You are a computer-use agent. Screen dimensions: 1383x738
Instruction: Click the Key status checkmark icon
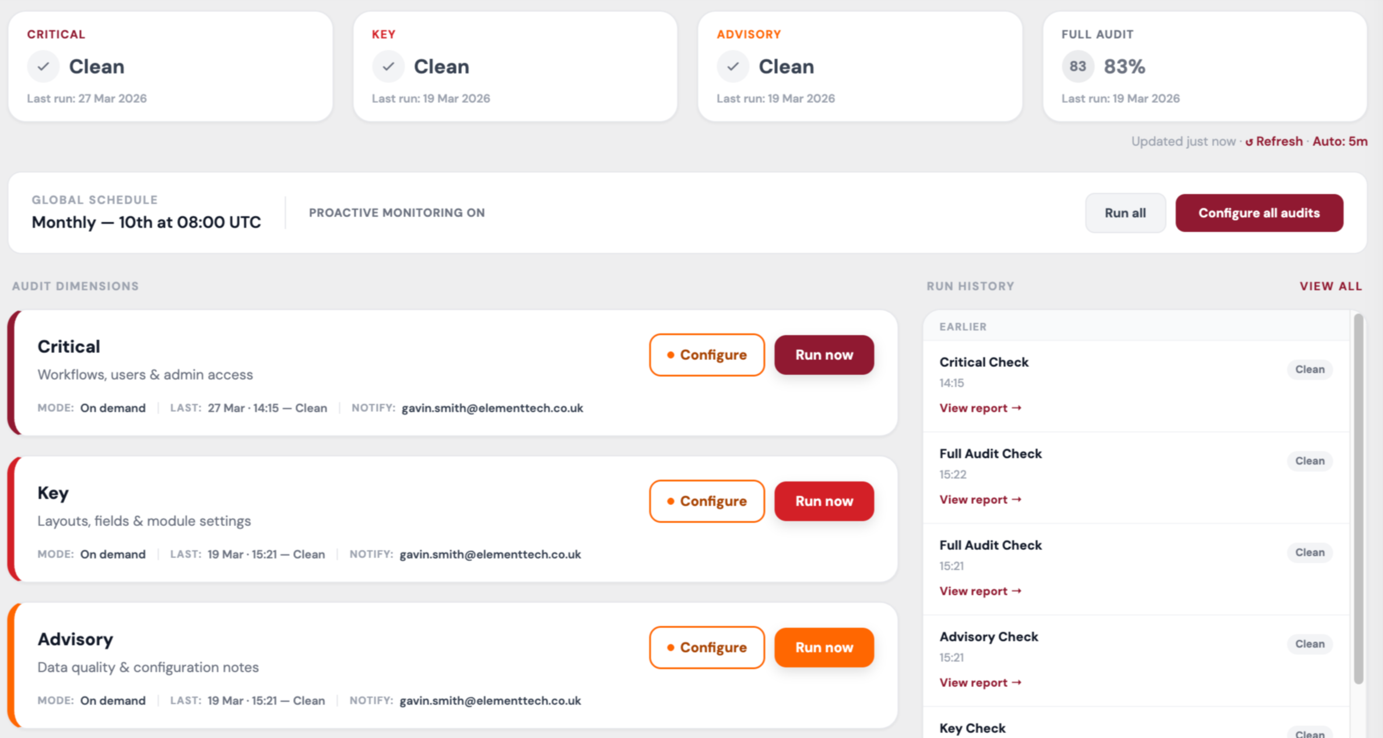pos(388,66)
